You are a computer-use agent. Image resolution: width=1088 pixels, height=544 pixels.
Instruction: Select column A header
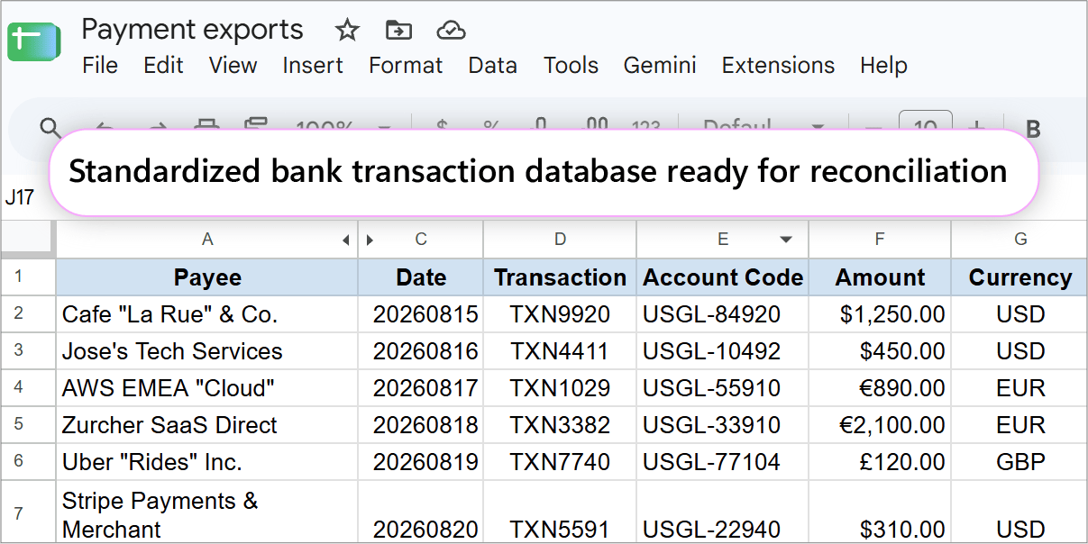click(x=207, y=240)
